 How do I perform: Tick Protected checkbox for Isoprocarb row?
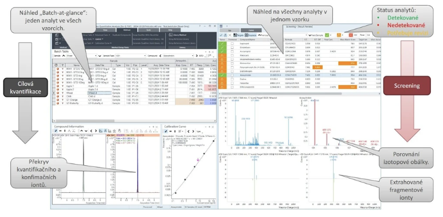click(232, 44)
